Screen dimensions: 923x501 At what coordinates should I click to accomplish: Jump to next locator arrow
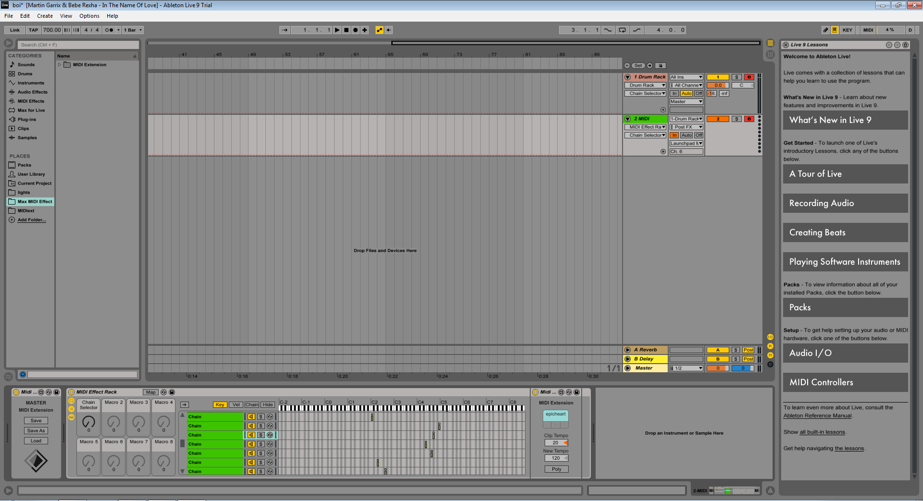pyautogui.click(x=649, y=65)
